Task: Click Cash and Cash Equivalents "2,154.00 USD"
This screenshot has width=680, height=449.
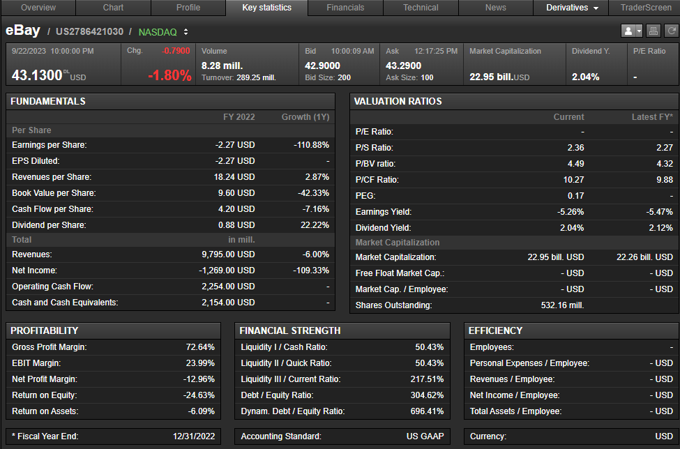Action: pyautogui.click(x=228, y=303)
